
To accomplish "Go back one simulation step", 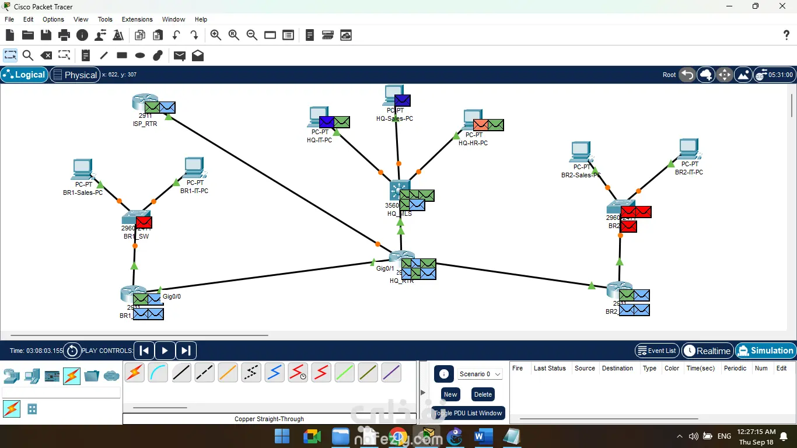I will (x=144, y=351).
